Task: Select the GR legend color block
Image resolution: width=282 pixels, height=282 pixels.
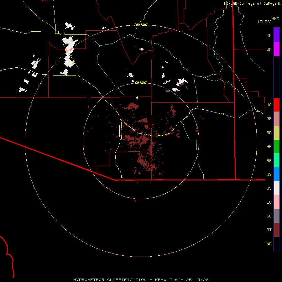Action: [277, 119]
